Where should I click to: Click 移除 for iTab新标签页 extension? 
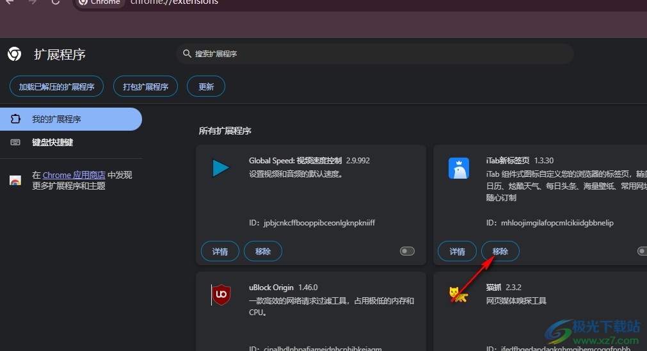pos(500,251)
